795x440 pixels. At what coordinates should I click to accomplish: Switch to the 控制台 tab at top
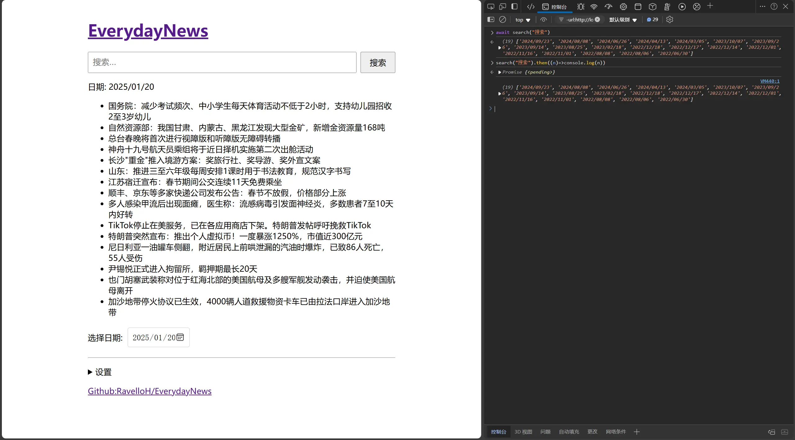pos(555,7)
